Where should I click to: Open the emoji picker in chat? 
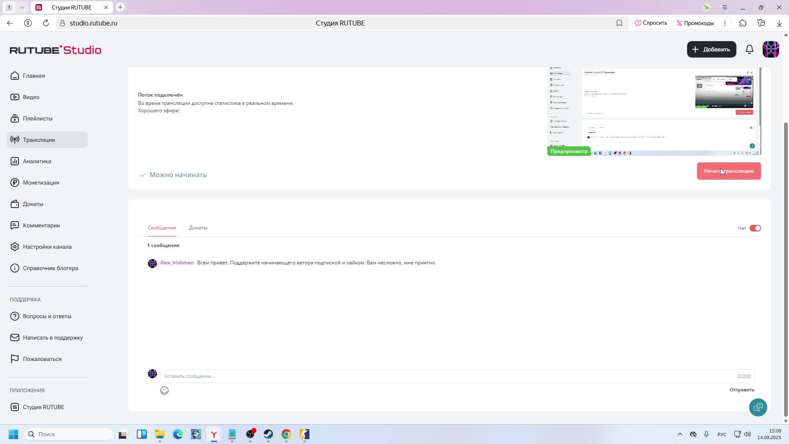(x=164, y=391)
